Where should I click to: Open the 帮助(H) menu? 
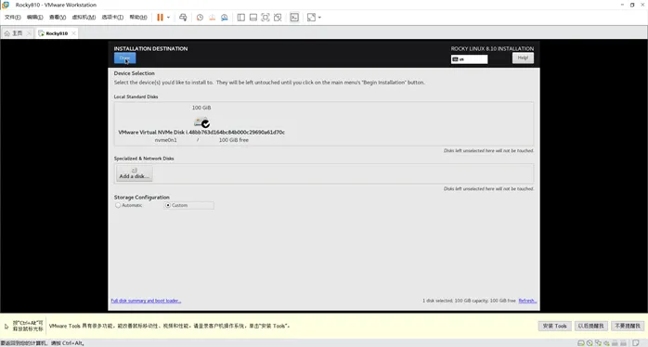pos(138,17)
